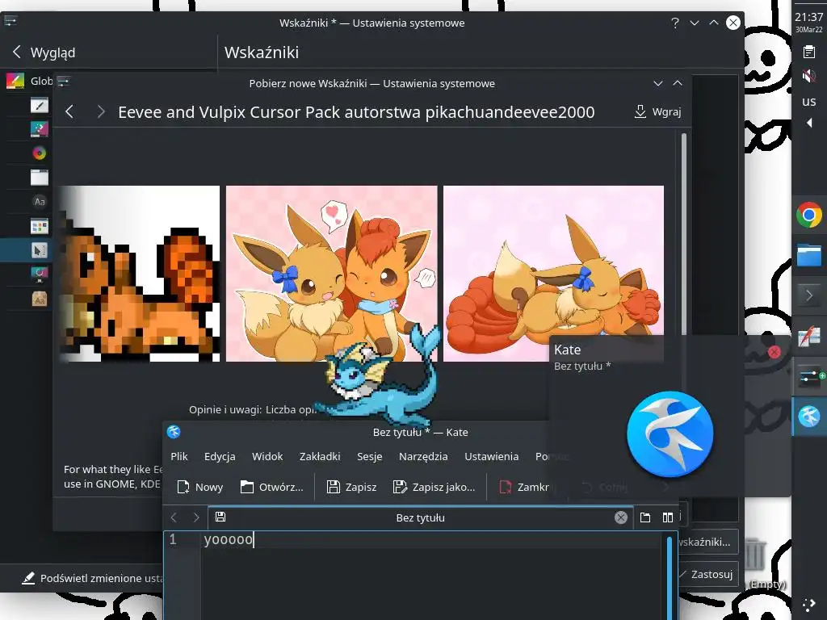The height and width of the screenshot is (620, 827).
Task: Open Fonts settings Aa round icon
Action: point(40,201)
